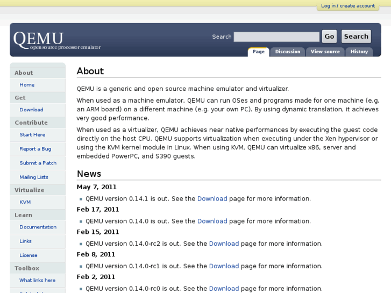The image size is (391, 293).
Task: Click the Feb 2, 2011 news date
Action: (x=96, y=277)
